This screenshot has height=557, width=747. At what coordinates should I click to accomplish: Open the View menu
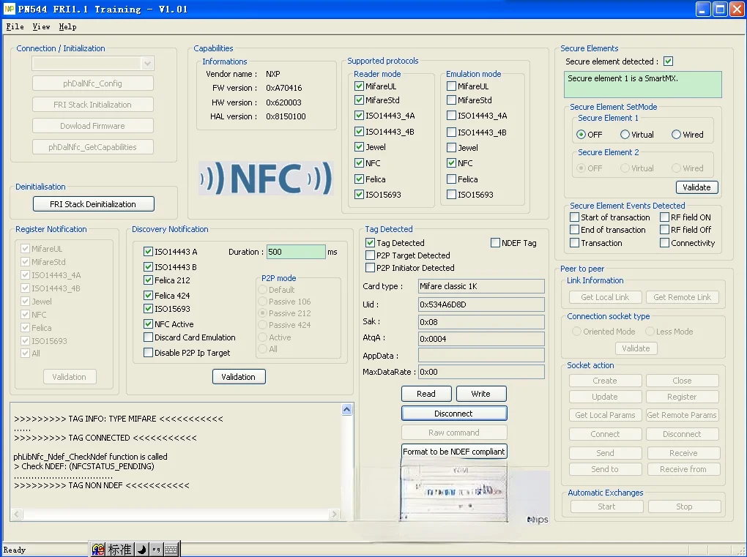[41, 26]
